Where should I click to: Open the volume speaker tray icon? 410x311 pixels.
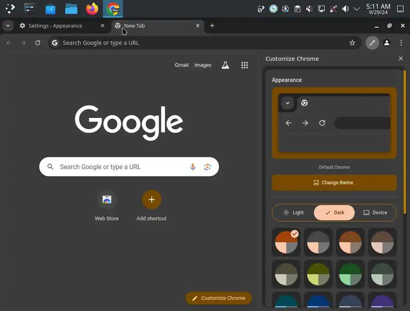point(345,9)
